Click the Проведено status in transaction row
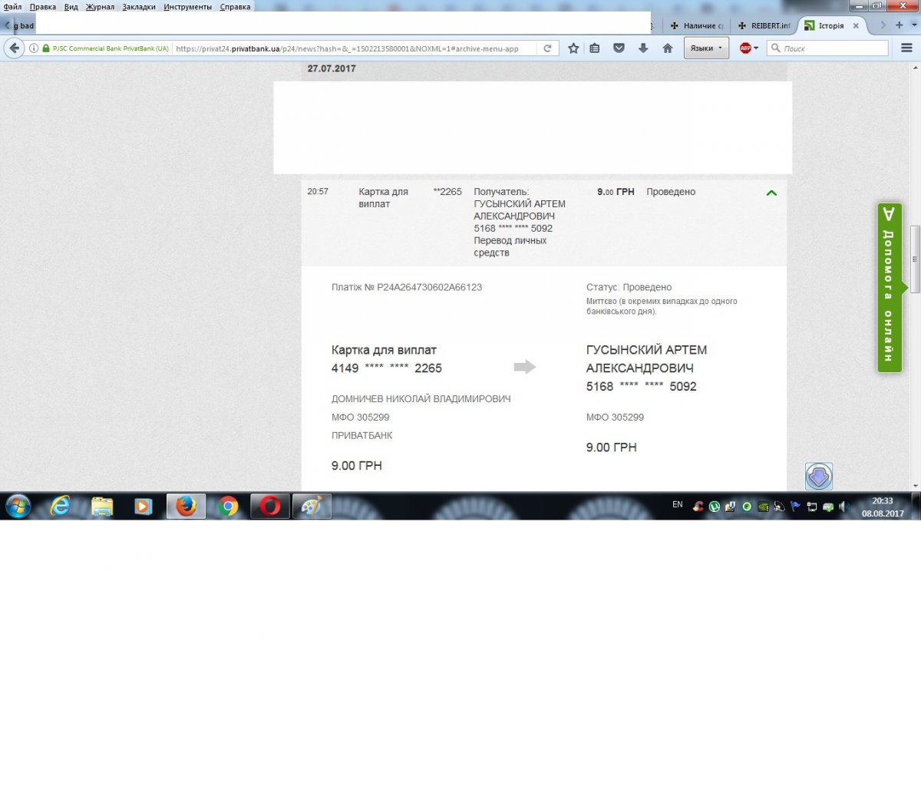921x799 pixels. pos(671,192)
